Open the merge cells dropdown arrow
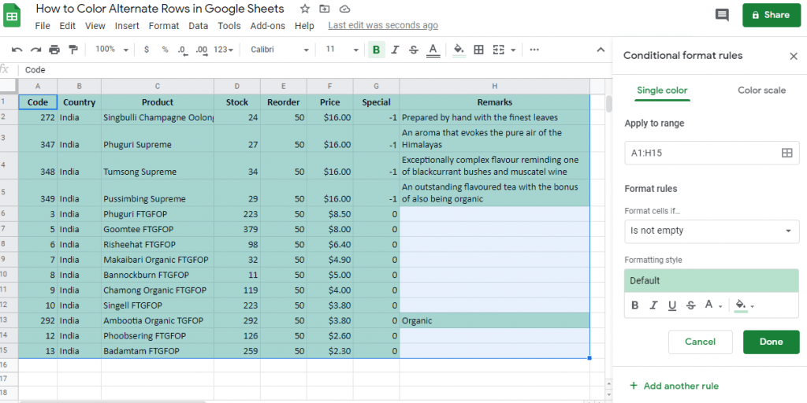Image resolution: width=807 pixels, height=403 pixels. (513, 50)
